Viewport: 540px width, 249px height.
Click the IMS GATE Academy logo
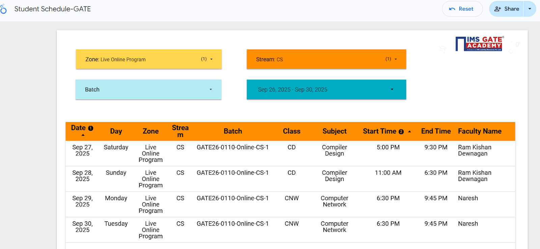coord(479,44)
